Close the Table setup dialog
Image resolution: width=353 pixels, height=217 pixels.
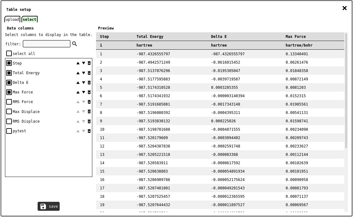pos(344,8)
